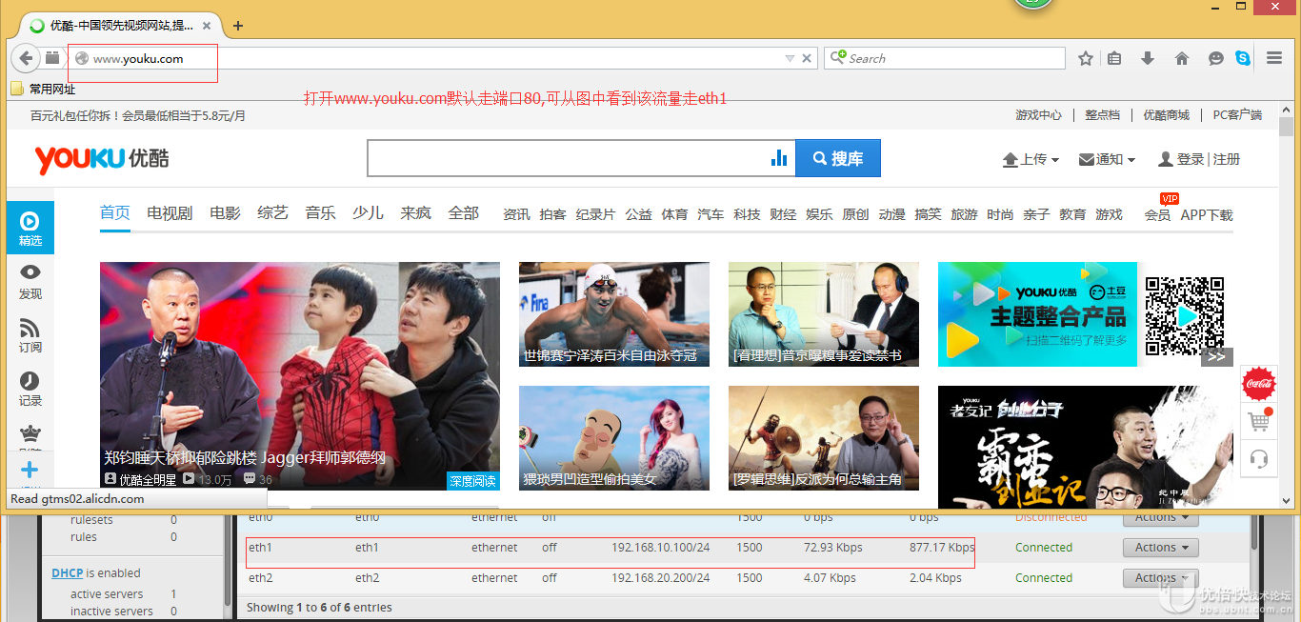The image size is (1301, 622).
Task: Open the 罗辑思维 video thumbnail
Action: 824,438
